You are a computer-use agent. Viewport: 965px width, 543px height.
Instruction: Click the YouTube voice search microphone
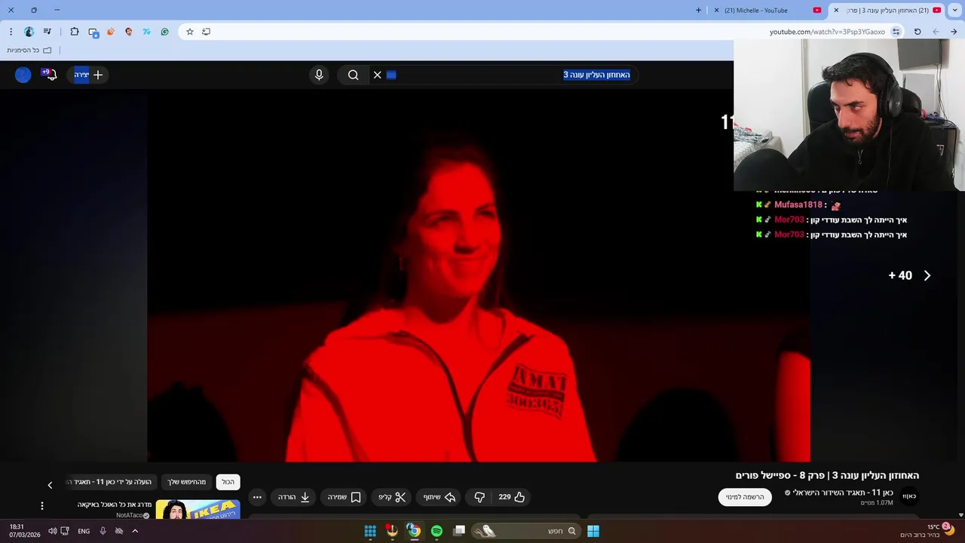pos(319,75)
